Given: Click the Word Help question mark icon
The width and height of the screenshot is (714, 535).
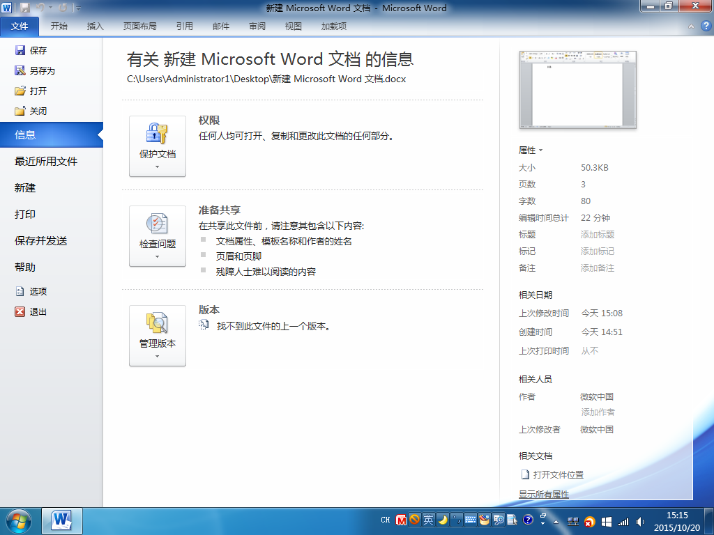Looking at the screenshot, I should click(706, 26).
